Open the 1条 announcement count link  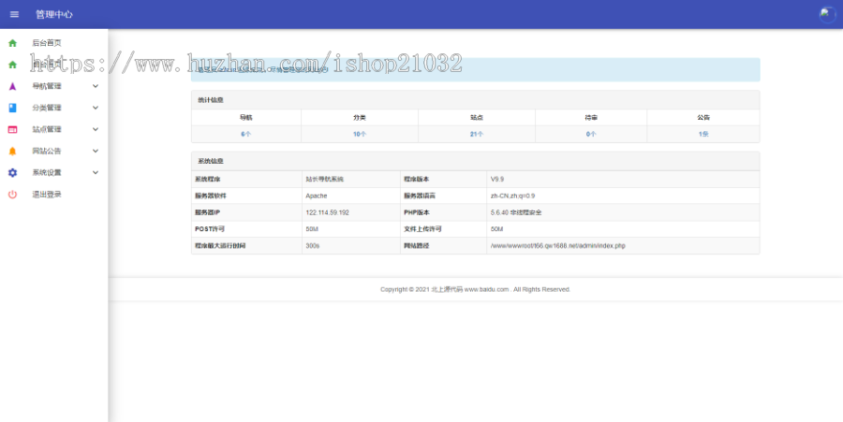click(703, 134)
